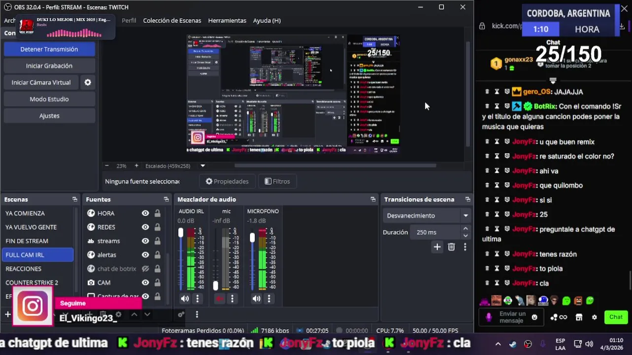
Task: Float the Fuentes dock panel
Action: (166, 199)
